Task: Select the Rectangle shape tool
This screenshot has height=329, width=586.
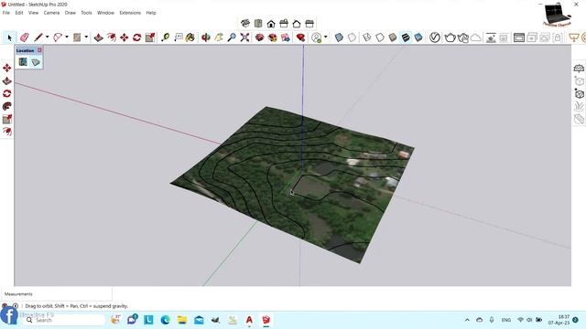Action: (x=77, y=37)
